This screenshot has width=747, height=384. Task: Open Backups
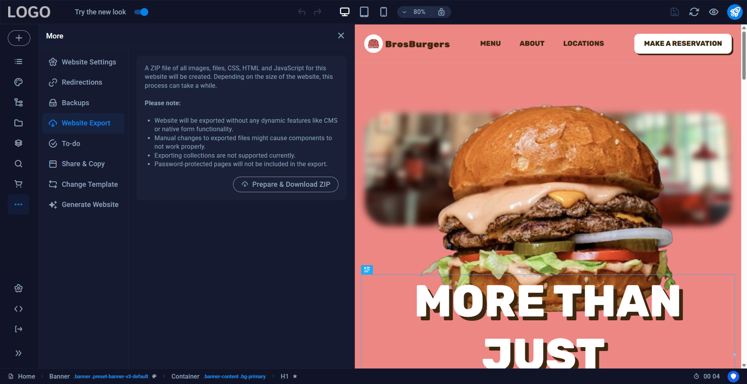(83, 103)
